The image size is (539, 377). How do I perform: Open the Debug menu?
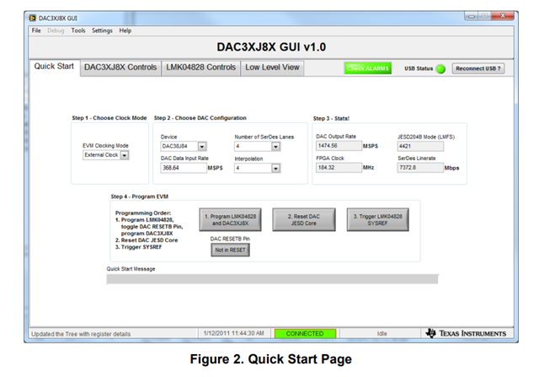coord(56,30)
